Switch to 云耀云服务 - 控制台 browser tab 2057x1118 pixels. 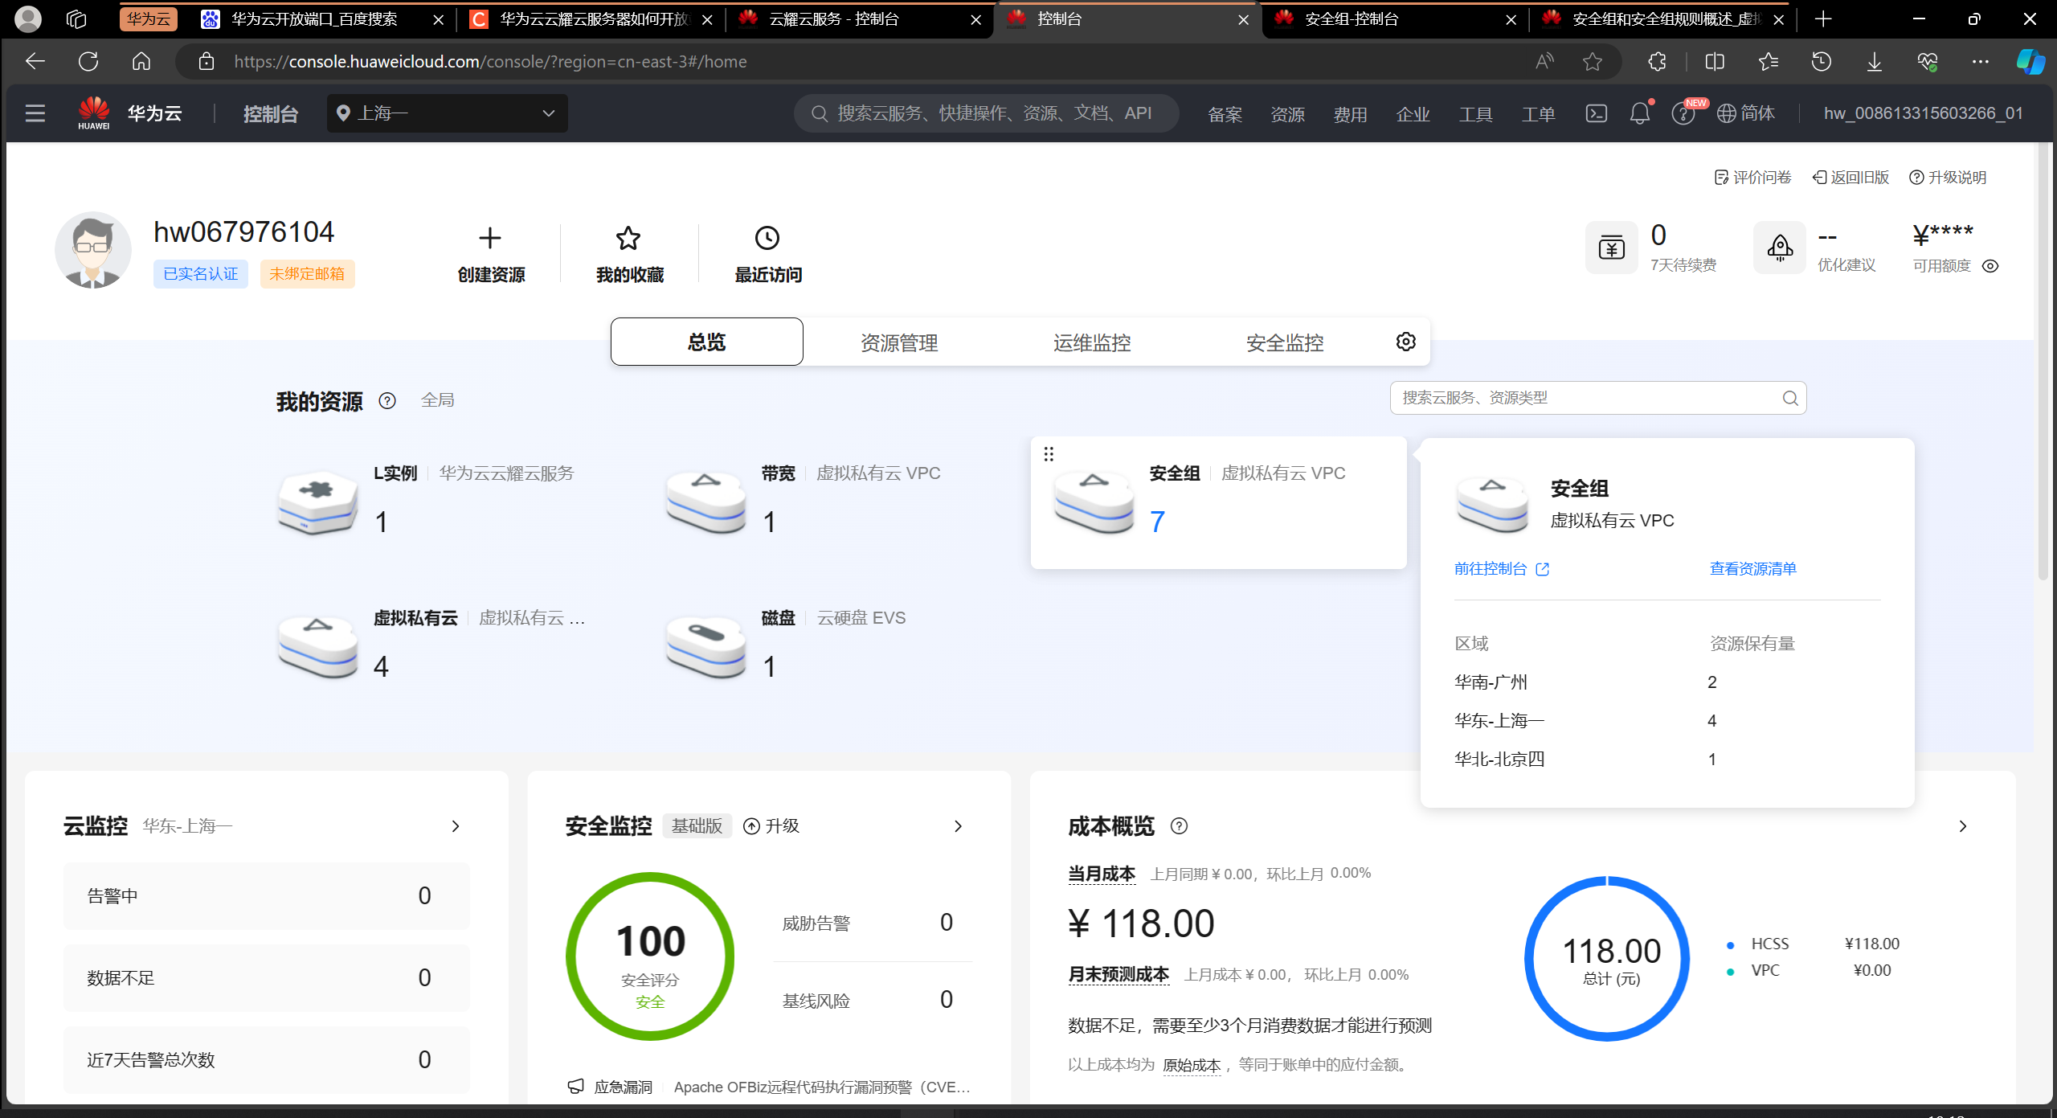(x=860, y=19)
